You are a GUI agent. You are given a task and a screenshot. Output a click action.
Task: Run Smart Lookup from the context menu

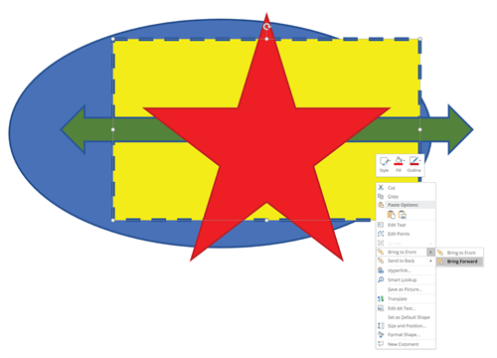(x=406, y=279)
